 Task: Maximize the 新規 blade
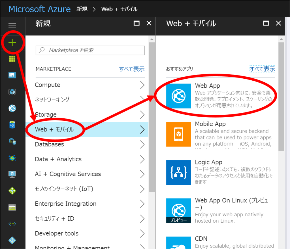137,23
